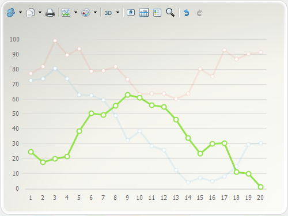Viewport: 288px width, 216px height.
Task: Click the Y-axis label 50
Action: pyautogui.click(x=16, y=113)
